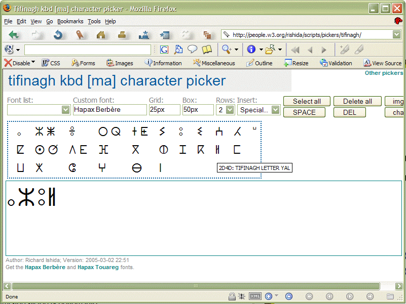Open the Font list dropdown
The height and width of the screenshot is (304, 406).
click(x=65, y=110)
